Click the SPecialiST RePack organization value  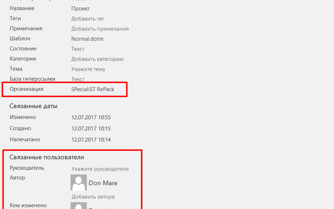tap(93, 89)
